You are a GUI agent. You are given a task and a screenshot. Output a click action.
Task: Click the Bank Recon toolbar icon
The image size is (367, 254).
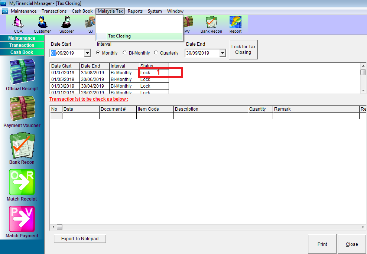[x=211, y=25]
